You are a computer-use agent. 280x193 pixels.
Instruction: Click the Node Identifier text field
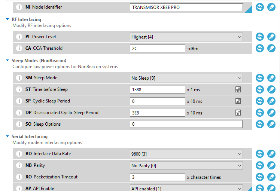[x=186, y=7]
